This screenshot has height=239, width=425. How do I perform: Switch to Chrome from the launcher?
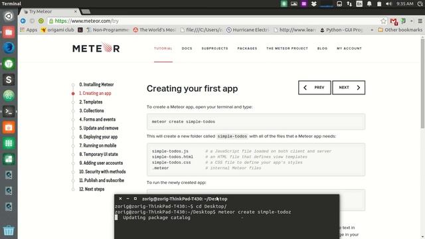(9, 64)
